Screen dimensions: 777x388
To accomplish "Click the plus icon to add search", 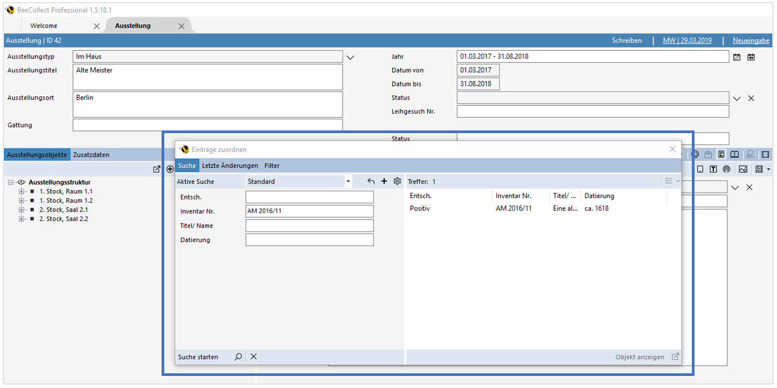I will pyautogui.click(x=384, y=181).
